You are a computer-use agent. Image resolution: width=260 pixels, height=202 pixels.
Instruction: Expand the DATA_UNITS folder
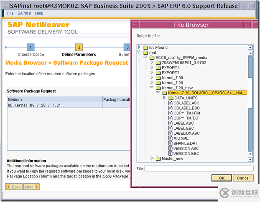[165, 98]
